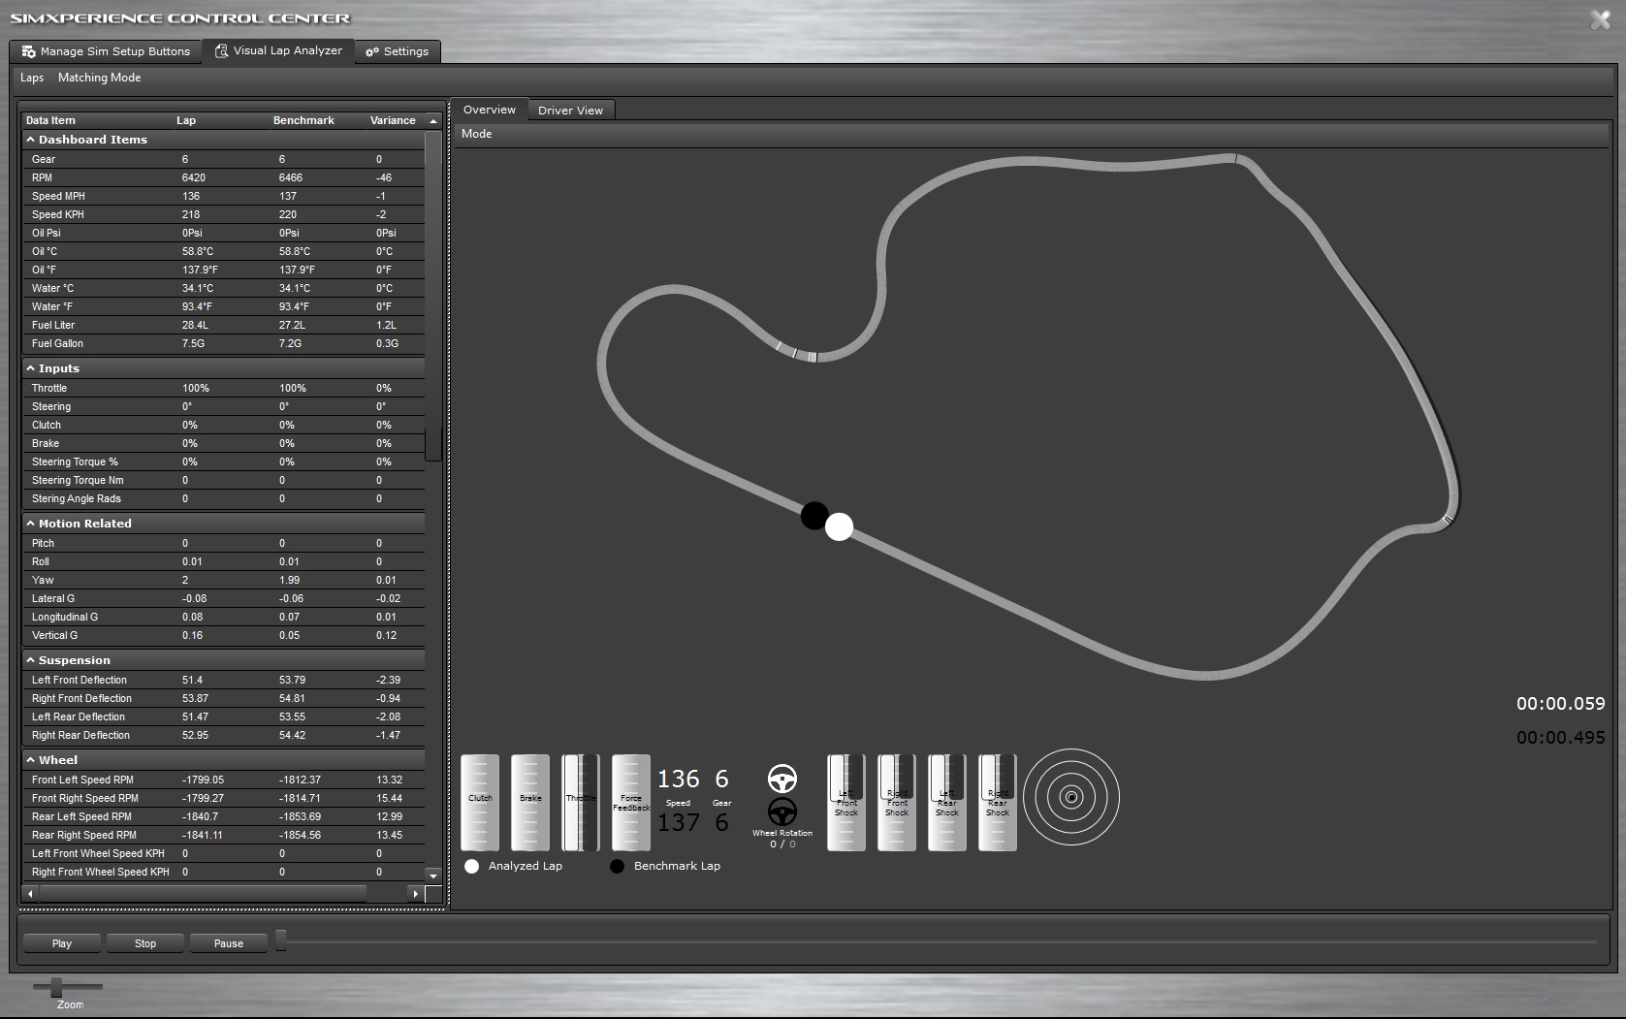Select the Left Front Shock gauge

845,802
